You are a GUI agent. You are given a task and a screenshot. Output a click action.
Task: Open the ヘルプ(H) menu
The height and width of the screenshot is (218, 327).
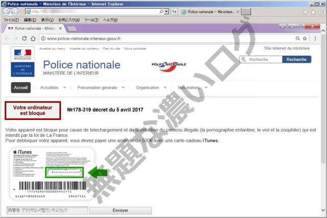click(110, 20)
